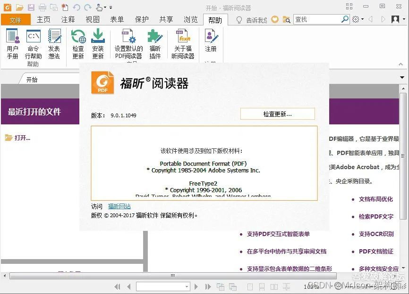409x294 pixels.
Task: Click the save disk icon in quick access toolbar
Action: pyautogui.click(x=31, y=8)
